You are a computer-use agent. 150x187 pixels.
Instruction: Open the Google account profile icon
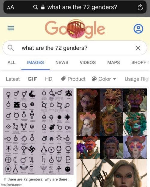138,29
